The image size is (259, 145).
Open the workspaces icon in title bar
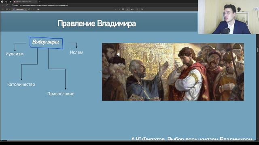pos(6,2)
